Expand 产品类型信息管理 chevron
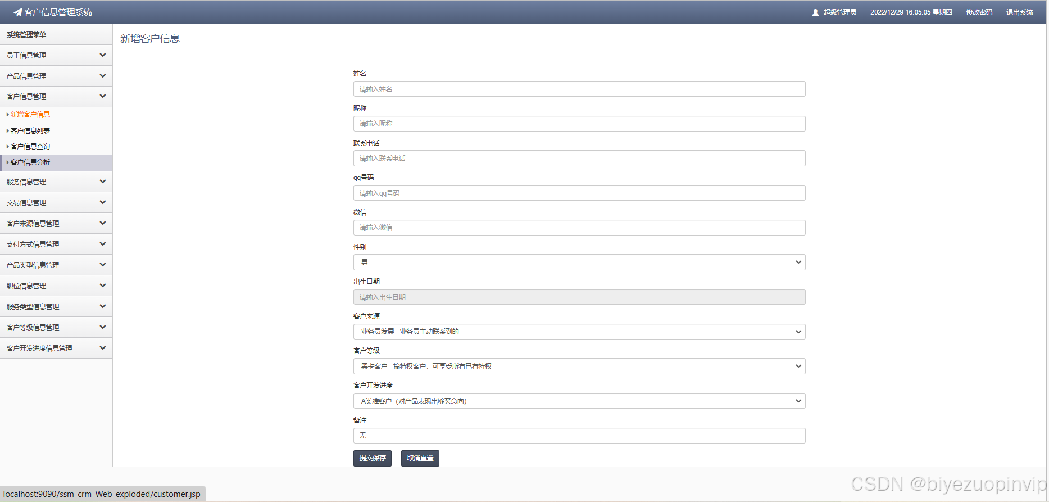The height and width of the screenshot is (502, 1049). coord(103,265)
